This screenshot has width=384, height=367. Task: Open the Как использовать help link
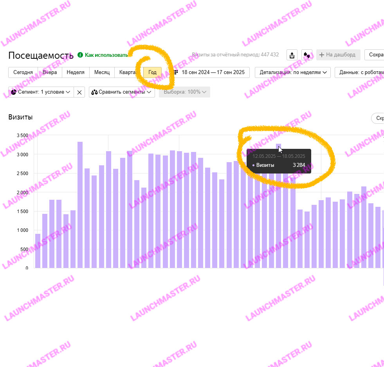(106, 55)
